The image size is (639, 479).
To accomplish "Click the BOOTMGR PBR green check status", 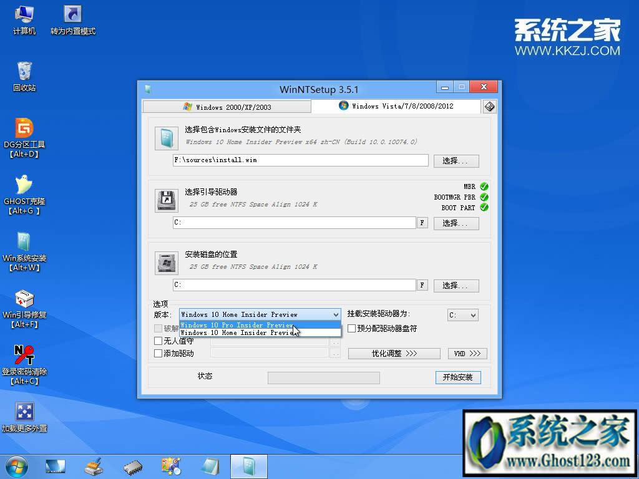I will coord(484,196).
